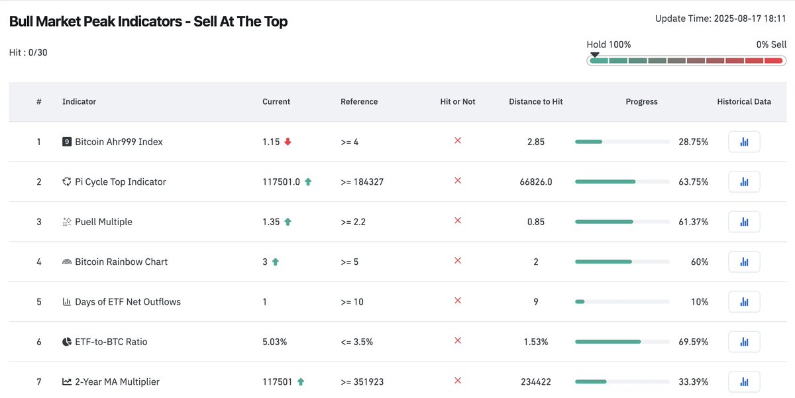Click the green up arrow in the 2-Year MA Multiplier row
Image resolution: width=795 pixels, height=398 pixels.
[301, 381]
